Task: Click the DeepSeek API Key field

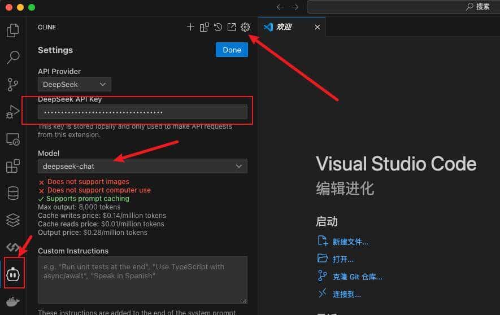Action: tap(142, 112)
